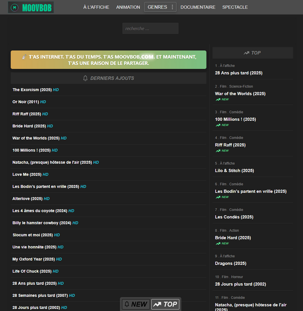Screen dimensions: 303x311
Task: Open Billy le hamster cowboy (2024)
Action: (42, 223)
